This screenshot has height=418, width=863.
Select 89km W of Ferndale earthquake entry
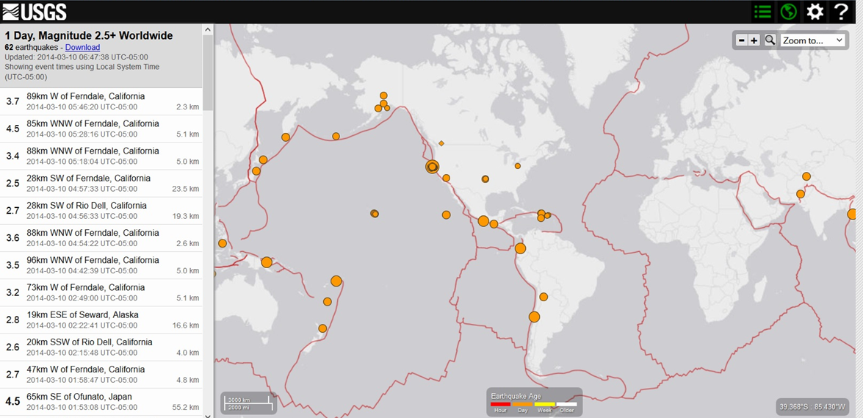101,101
